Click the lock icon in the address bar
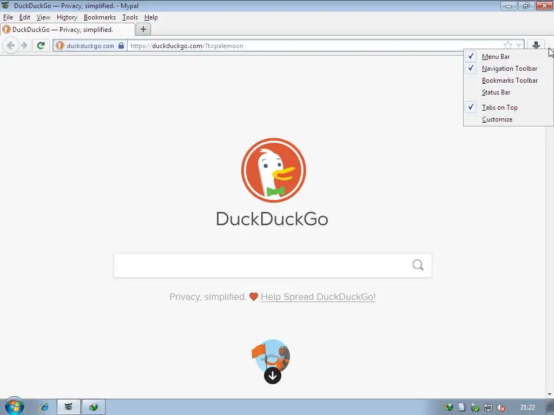 pyautogui.click(x=121, y=45)
